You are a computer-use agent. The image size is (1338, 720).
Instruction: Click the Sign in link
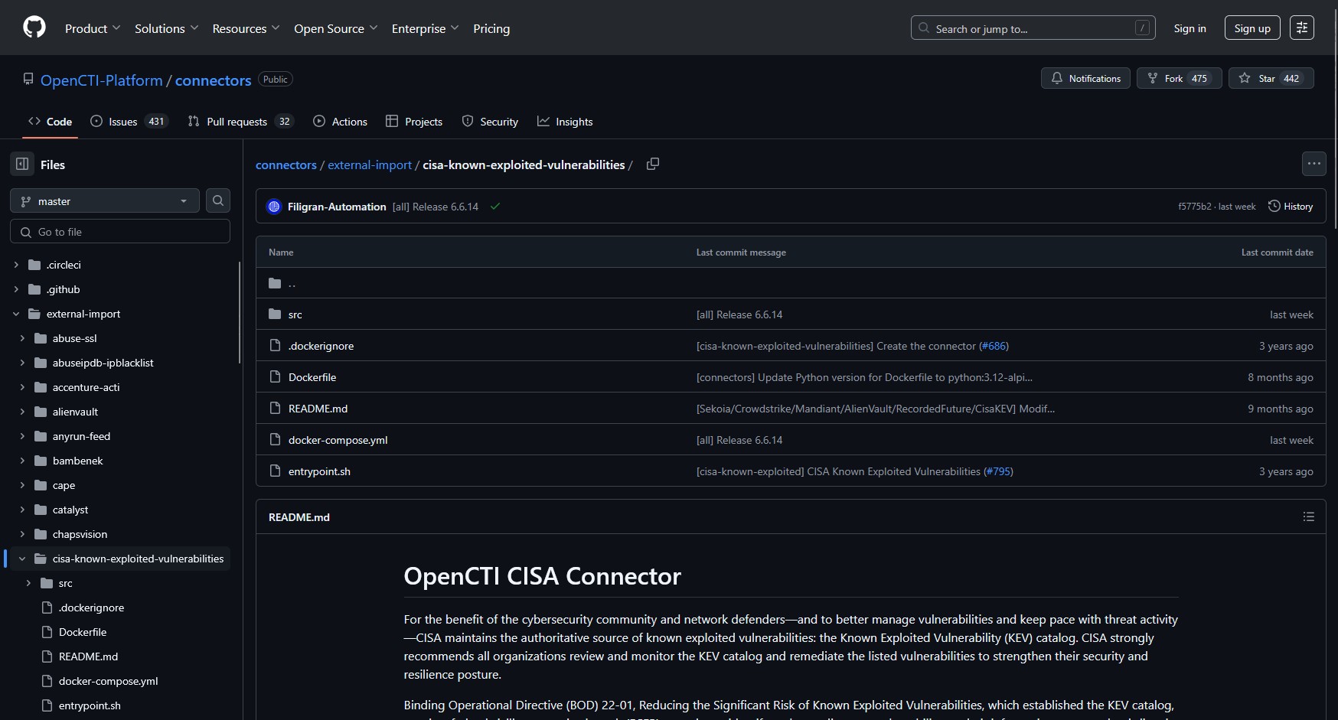1190,28
